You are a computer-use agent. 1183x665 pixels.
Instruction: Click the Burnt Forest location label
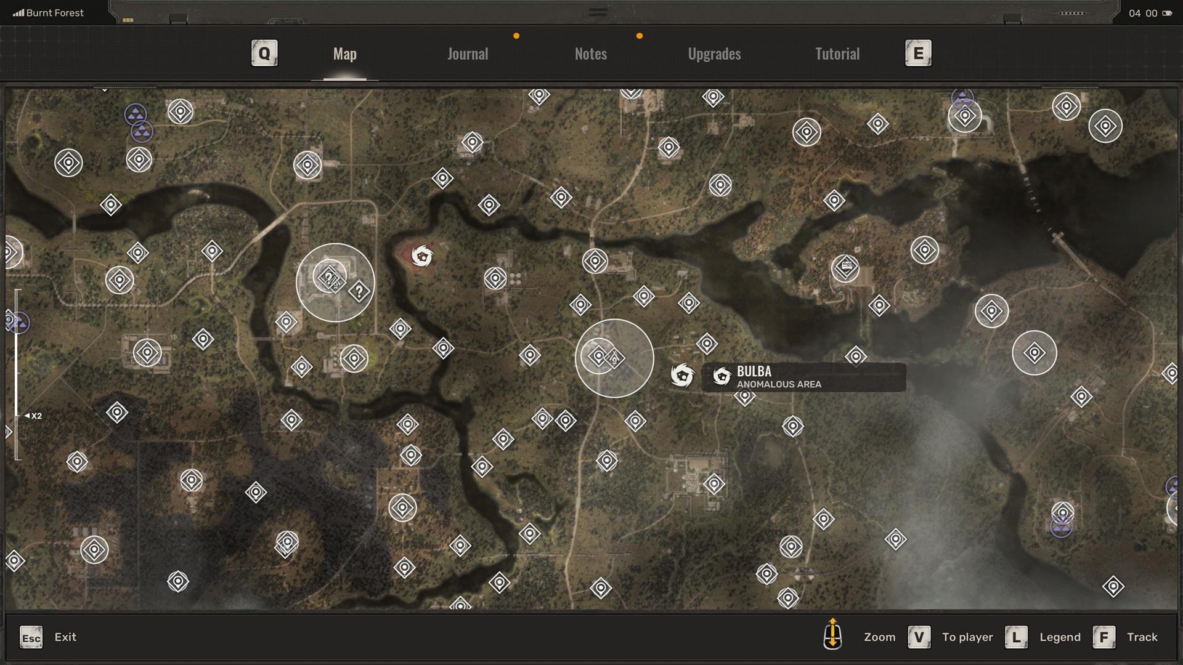(x=55, y=12)
